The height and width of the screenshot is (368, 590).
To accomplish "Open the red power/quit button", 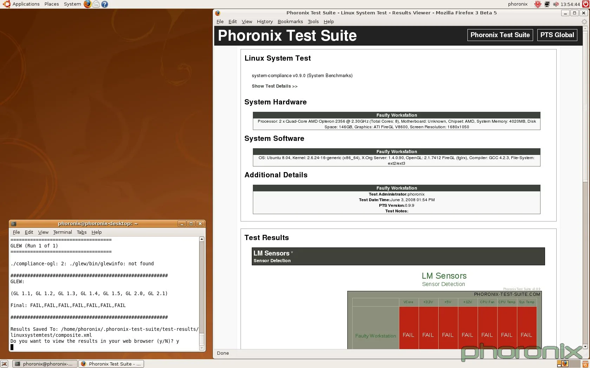I will (x=585, y=4).
